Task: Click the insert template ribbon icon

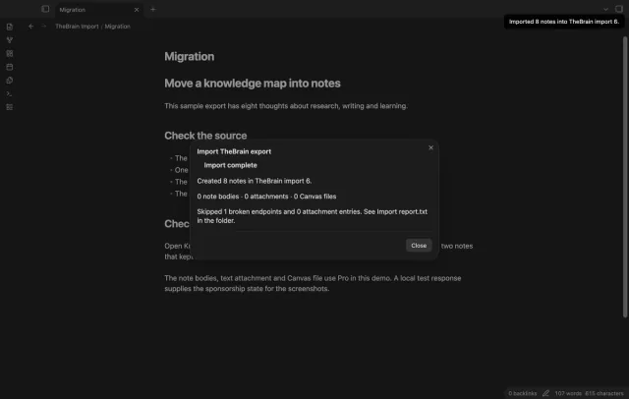Action: coord(10,81)
